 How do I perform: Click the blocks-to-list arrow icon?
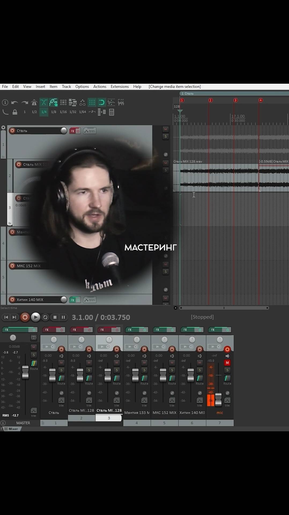click(x=102, y=112)
